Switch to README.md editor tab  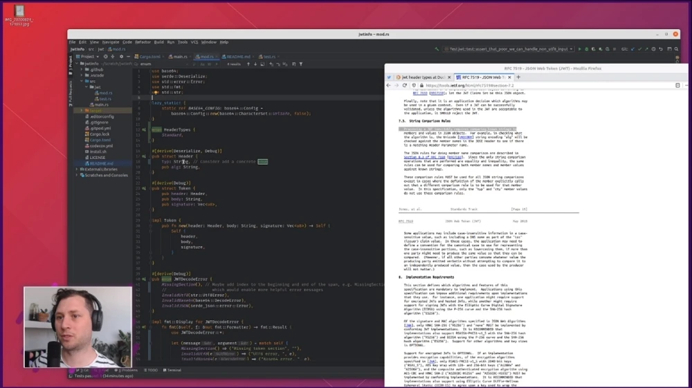[x=237, y=57]
